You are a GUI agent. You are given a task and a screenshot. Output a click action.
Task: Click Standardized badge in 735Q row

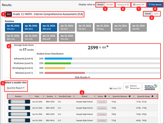click(102, 120)
